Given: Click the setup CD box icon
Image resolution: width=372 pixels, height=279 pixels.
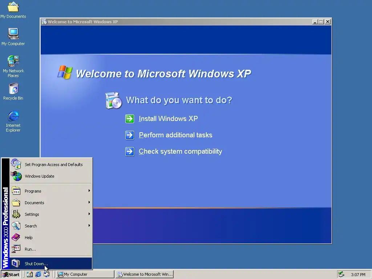Looking at the screenshot, I should click(x=113, y=101).
